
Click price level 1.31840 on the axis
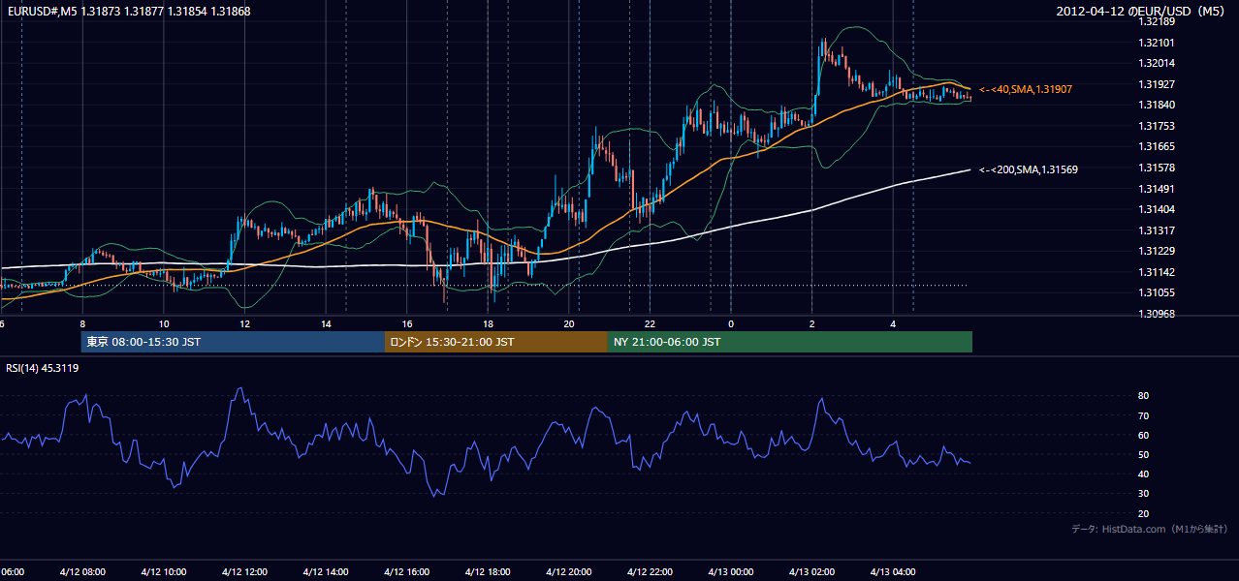[x=1157, y=105]
